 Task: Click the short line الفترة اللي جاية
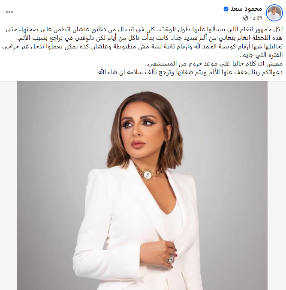(x=262, y=55)
